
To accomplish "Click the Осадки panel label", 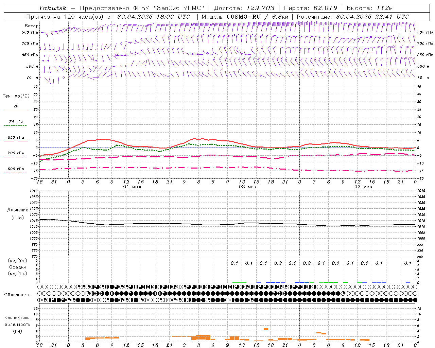I will pyautogui.click(x=17, y=267).
